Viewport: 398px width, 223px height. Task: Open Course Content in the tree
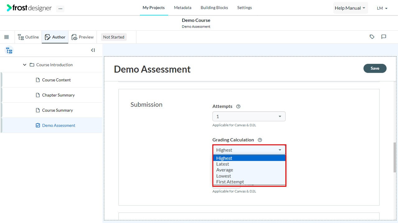(56, 80)
